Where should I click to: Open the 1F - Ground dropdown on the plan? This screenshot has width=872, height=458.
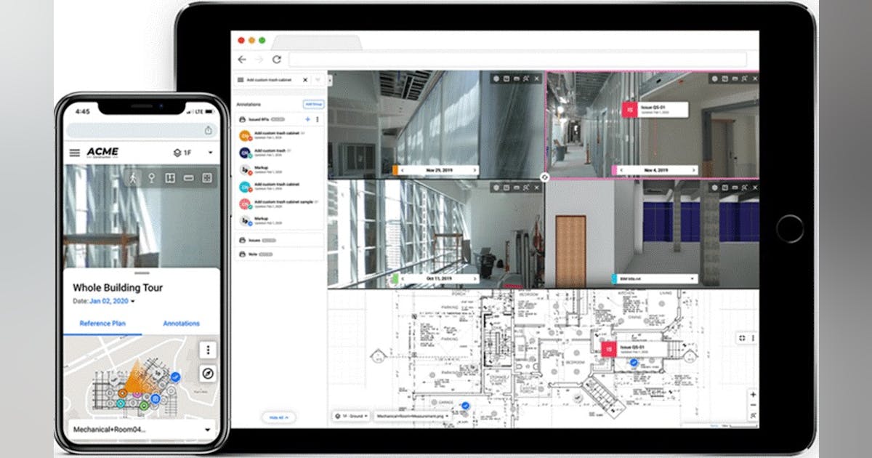pos(350,415)
